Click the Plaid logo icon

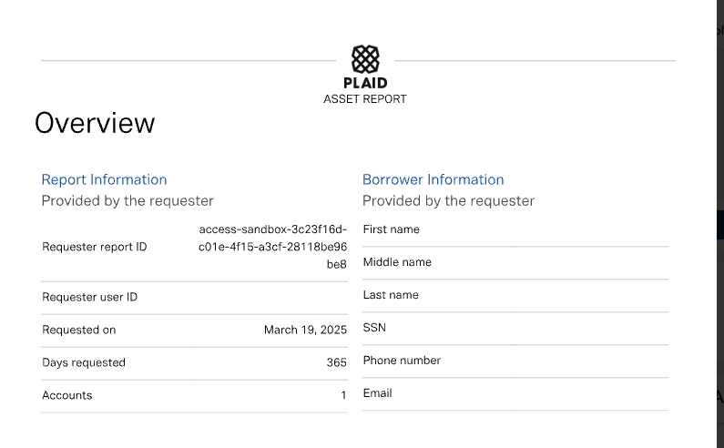pyautogui.click(x=365, y=59)
